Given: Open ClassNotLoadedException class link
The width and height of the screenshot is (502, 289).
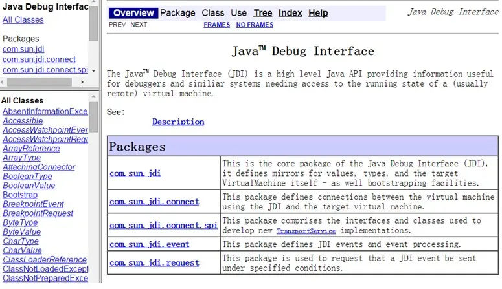Looking at the screenshot, I should [x=45, y=269].
